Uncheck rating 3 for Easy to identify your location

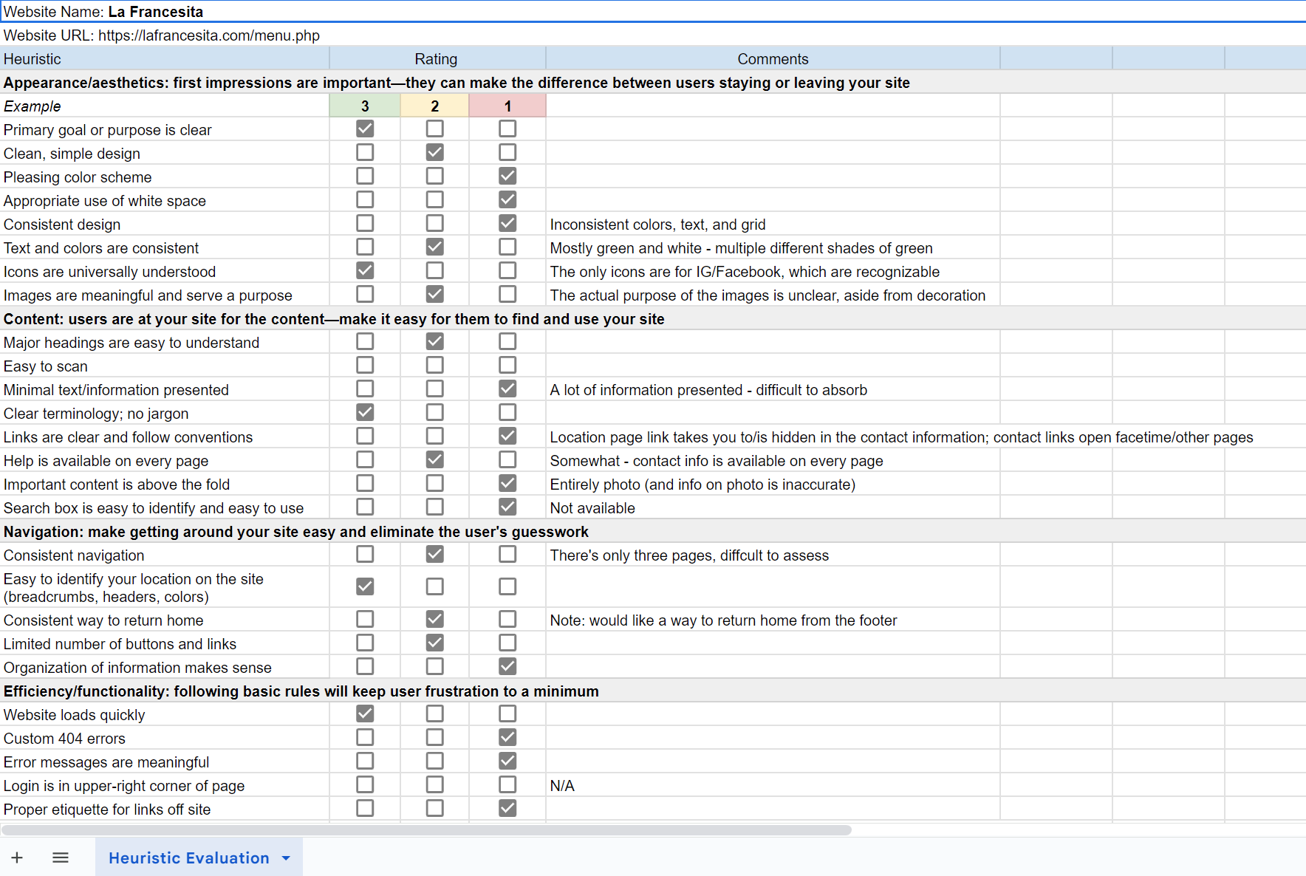[365, 586]
